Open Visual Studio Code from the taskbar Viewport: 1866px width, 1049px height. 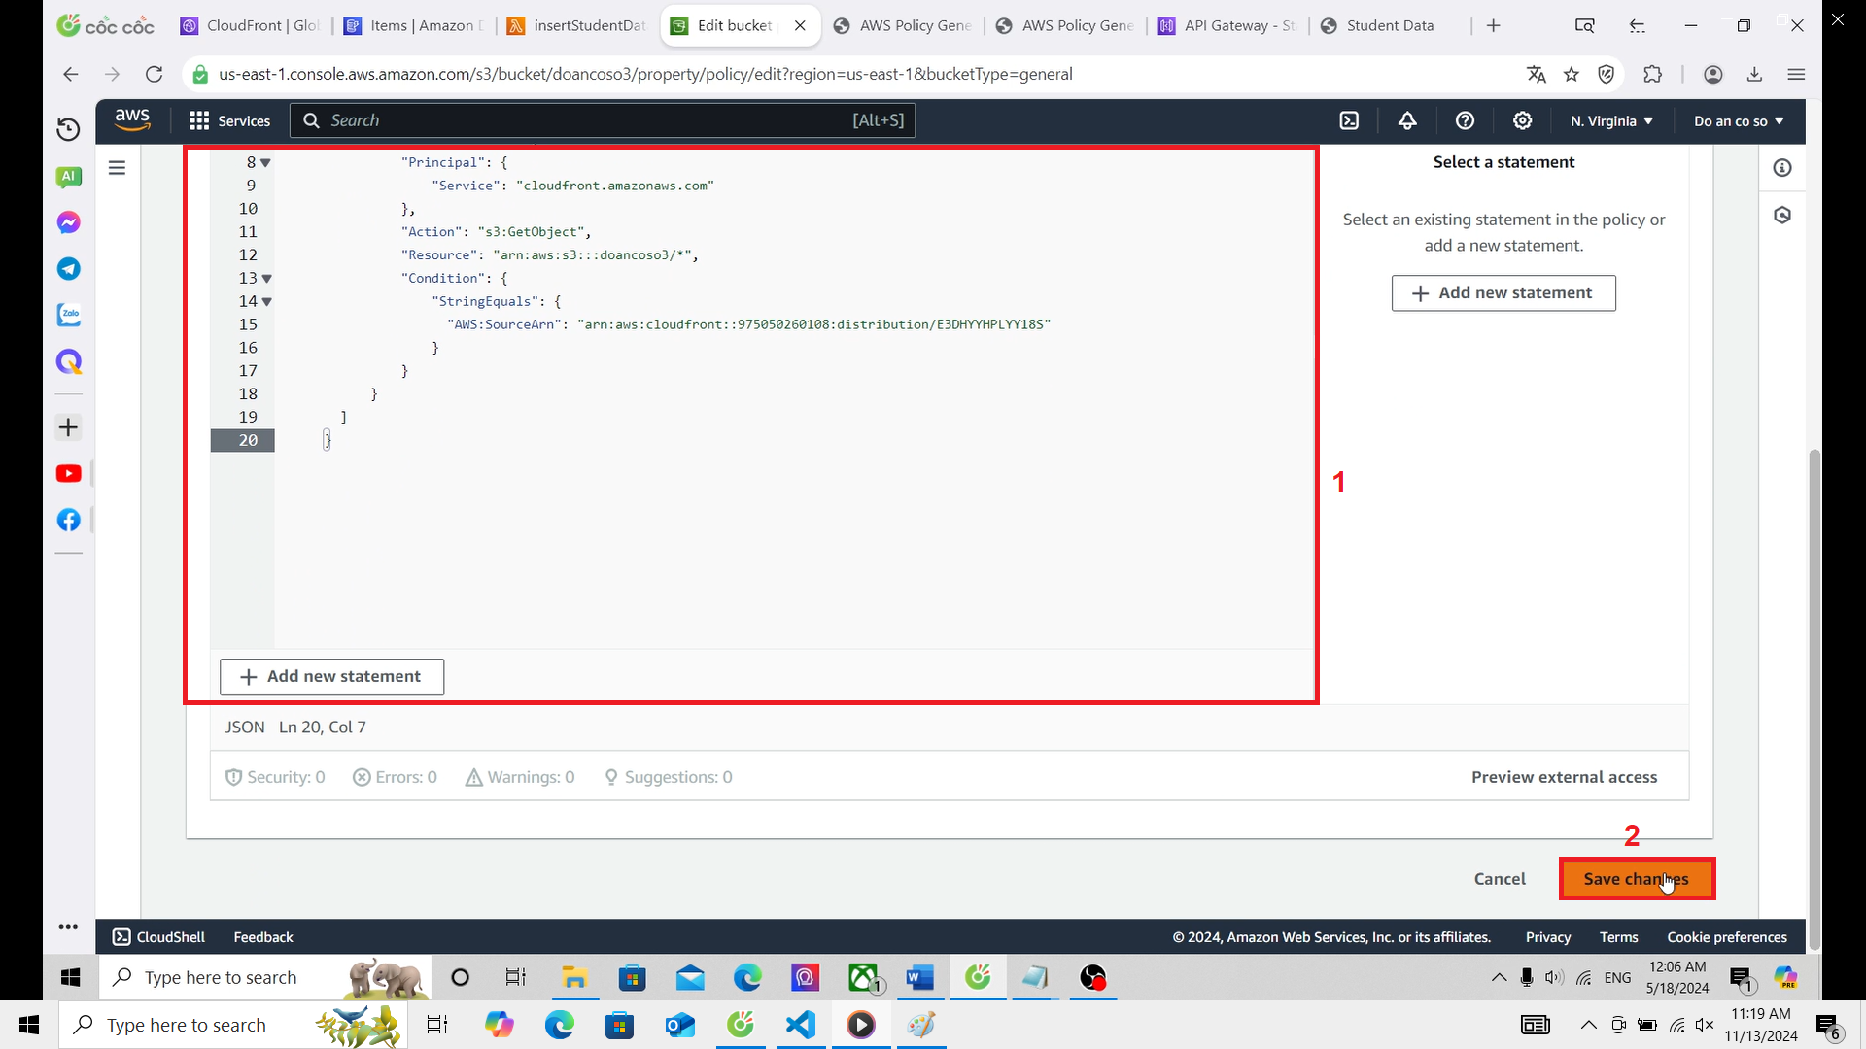coord(799,1025)
